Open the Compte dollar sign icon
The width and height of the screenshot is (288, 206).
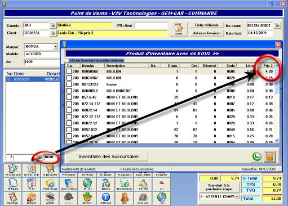coord(50,198)
